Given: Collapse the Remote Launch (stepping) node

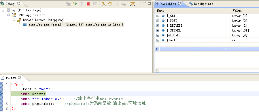Looking at the screenshot, I should click(14, 20).
